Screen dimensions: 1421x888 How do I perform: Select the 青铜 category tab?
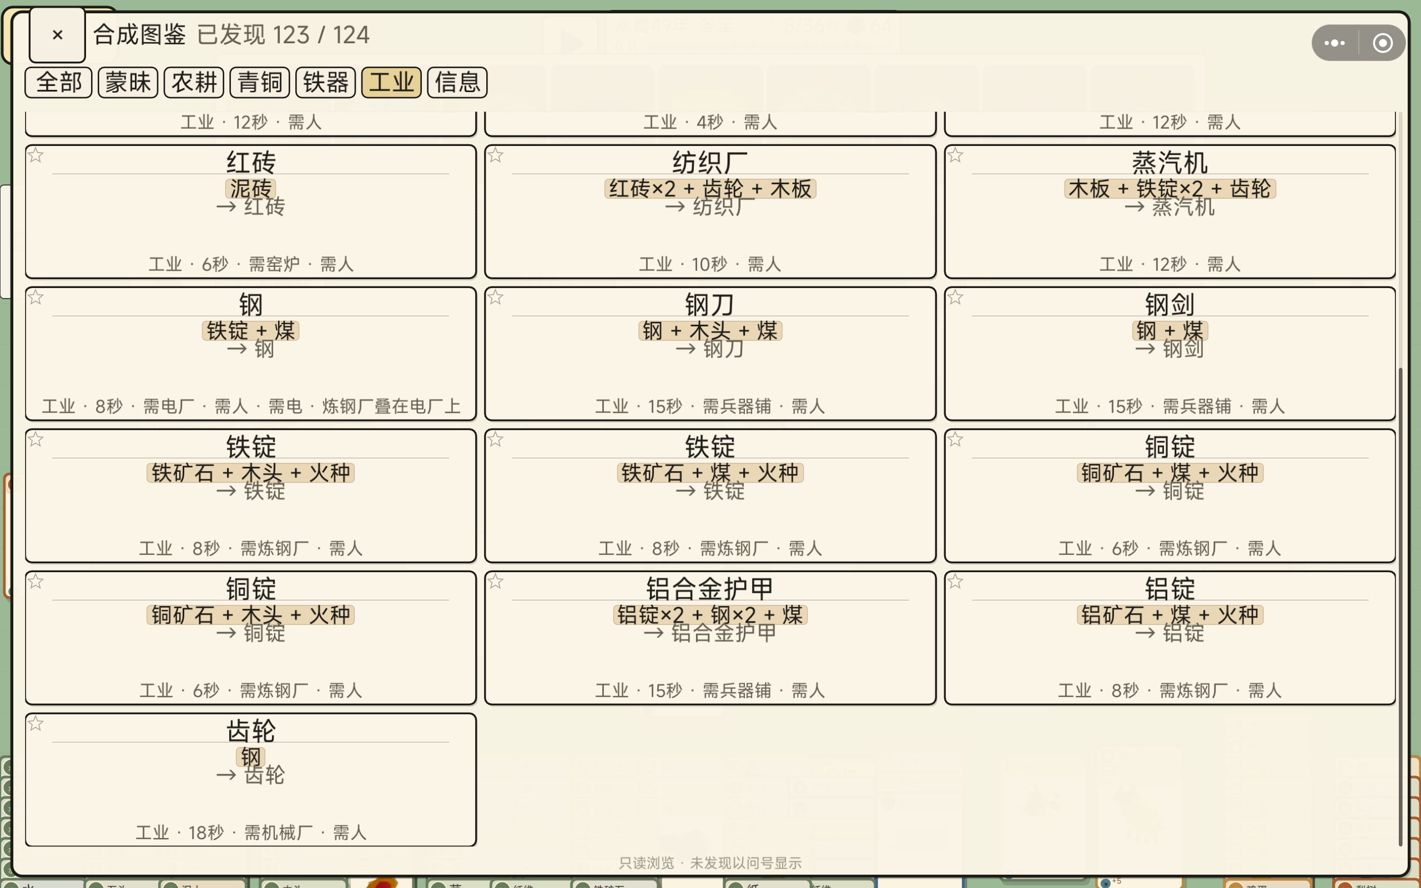[260, 82]
